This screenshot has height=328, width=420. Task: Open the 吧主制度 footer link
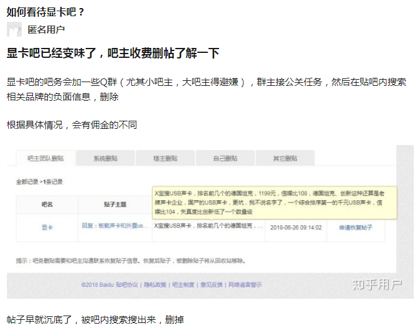click(183, 284)
